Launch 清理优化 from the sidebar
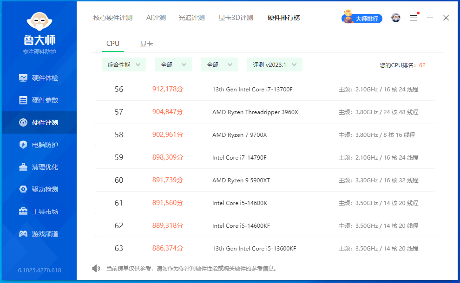The image size is (460, 283). click(x=39, y=167)
